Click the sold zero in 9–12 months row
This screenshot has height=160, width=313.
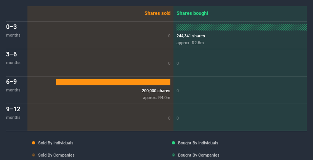tap(169, 118)
